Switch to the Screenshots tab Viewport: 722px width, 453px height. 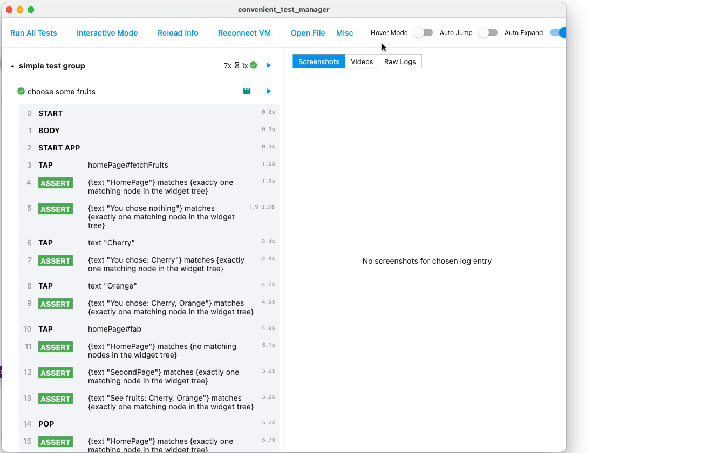319,61
